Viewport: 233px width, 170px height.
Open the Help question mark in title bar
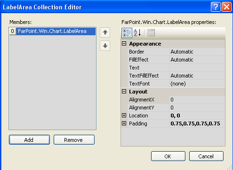pos(216,7)
